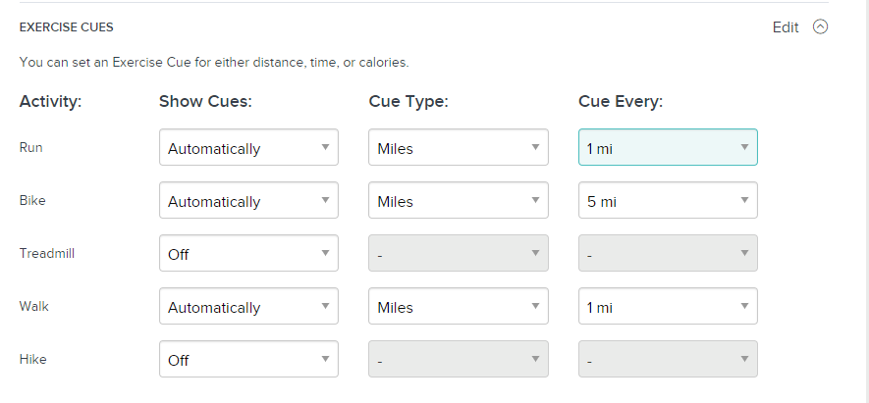Viewport: 869px width, 403px height.
Task: Click the Edit link for Exercise Cues
Action: pyautogui.click(x=786, y=27)
